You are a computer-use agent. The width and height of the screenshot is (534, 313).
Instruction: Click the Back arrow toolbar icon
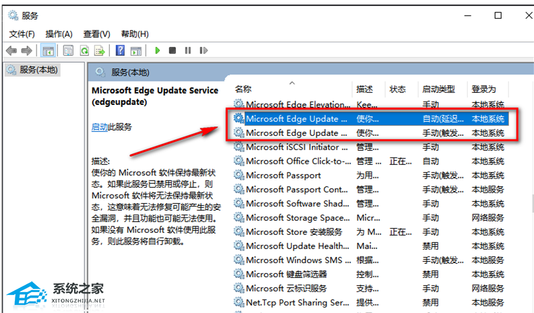coord(11,50)
